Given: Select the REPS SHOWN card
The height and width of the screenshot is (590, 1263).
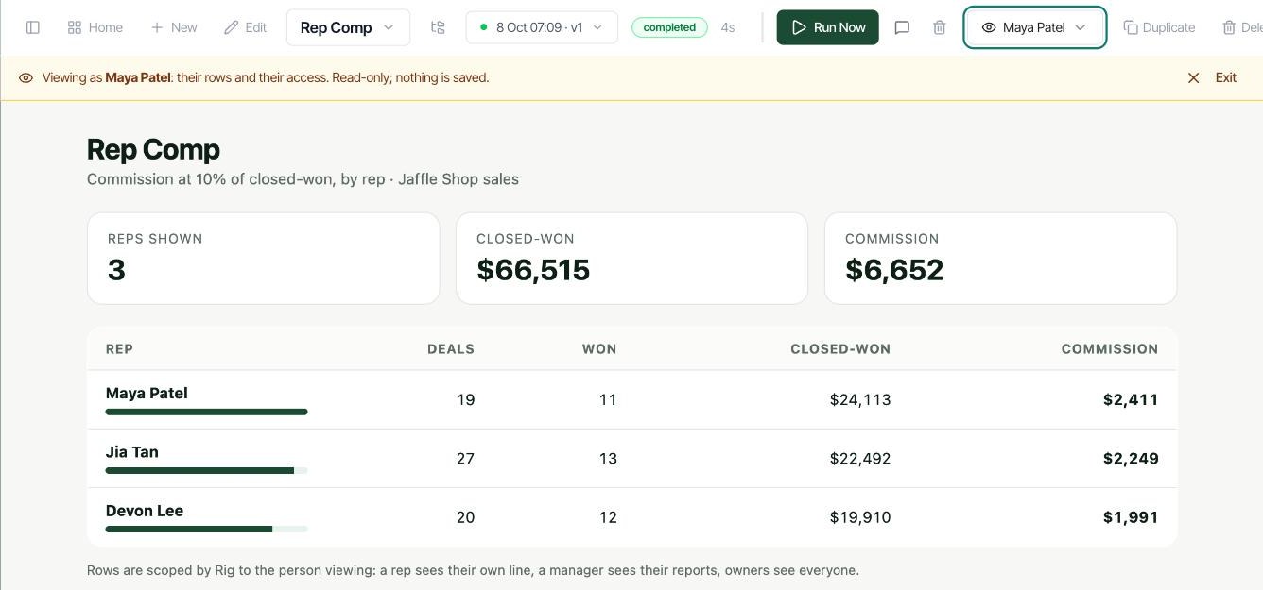Looking at the screenshot, I should tap(264, 259).
